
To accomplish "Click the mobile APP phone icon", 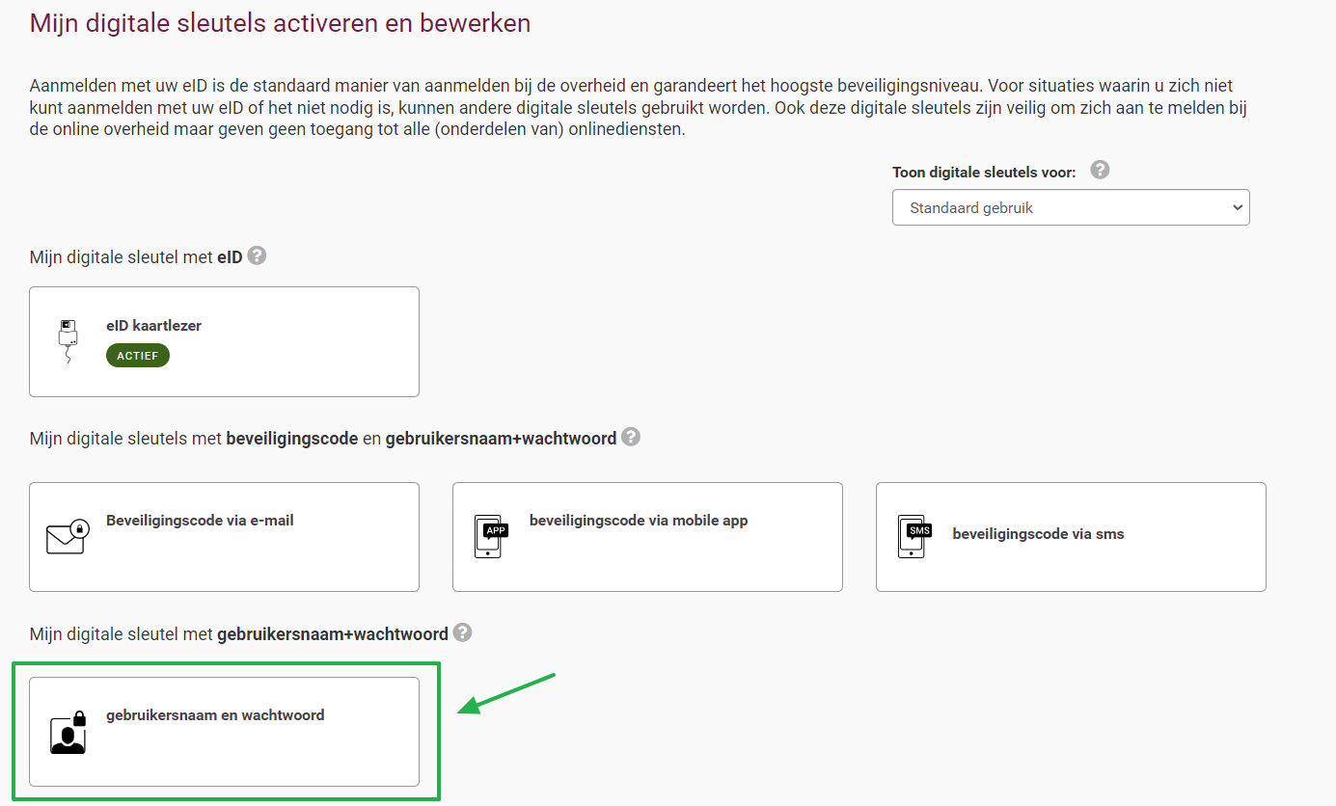I will (489, 537).
